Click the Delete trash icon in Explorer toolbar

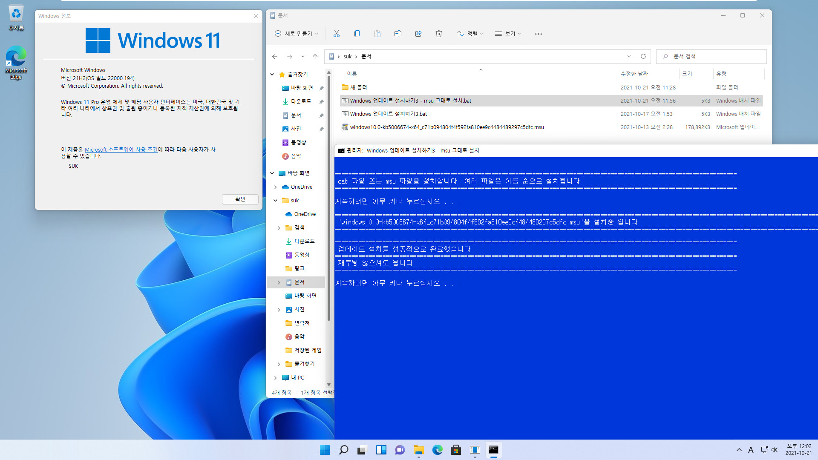438,34
